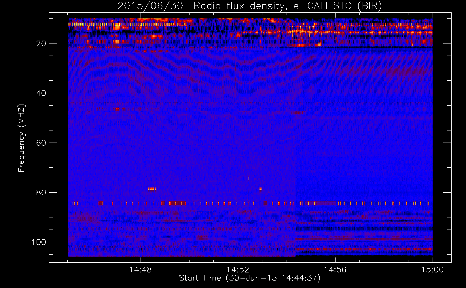The height and width of the screenshot is (288, 466).
Task: Click the '14:52' time tick label
Action: coord(238,270)
